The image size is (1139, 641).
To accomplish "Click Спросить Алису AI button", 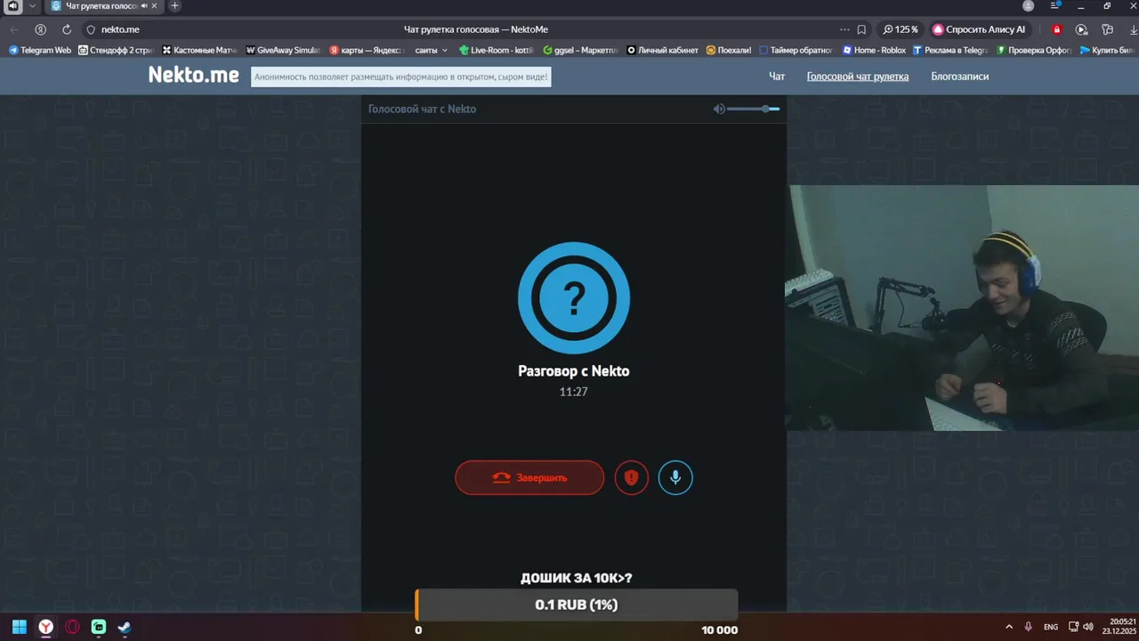I will 980,29.
